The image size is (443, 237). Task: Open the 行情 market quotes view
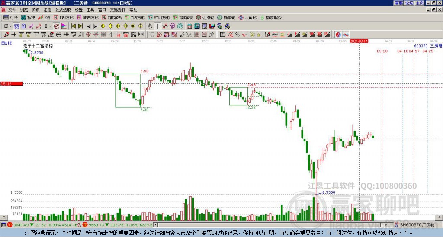[10, 17]
